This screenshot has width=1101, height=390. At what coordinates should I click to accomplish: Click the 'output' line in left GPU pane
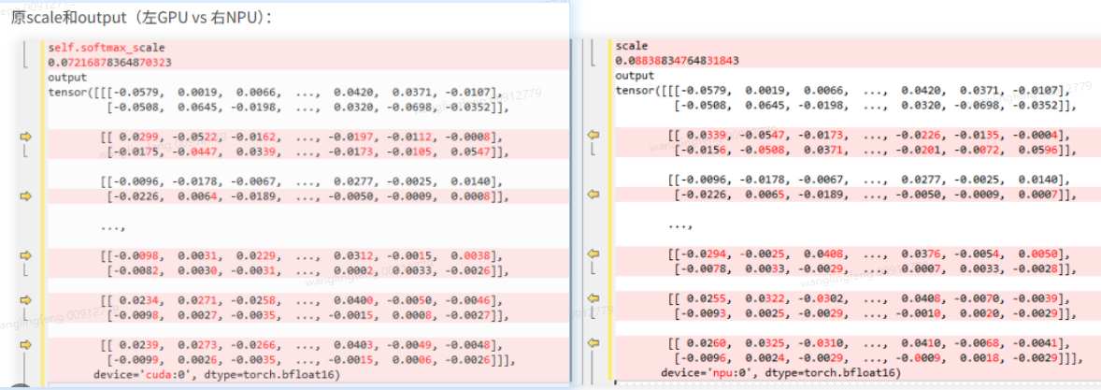coord(67,78)
